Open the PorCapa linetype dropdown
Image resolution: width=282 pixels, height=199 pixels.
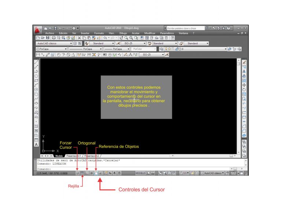pyautogui.click(x=86, y=49)
